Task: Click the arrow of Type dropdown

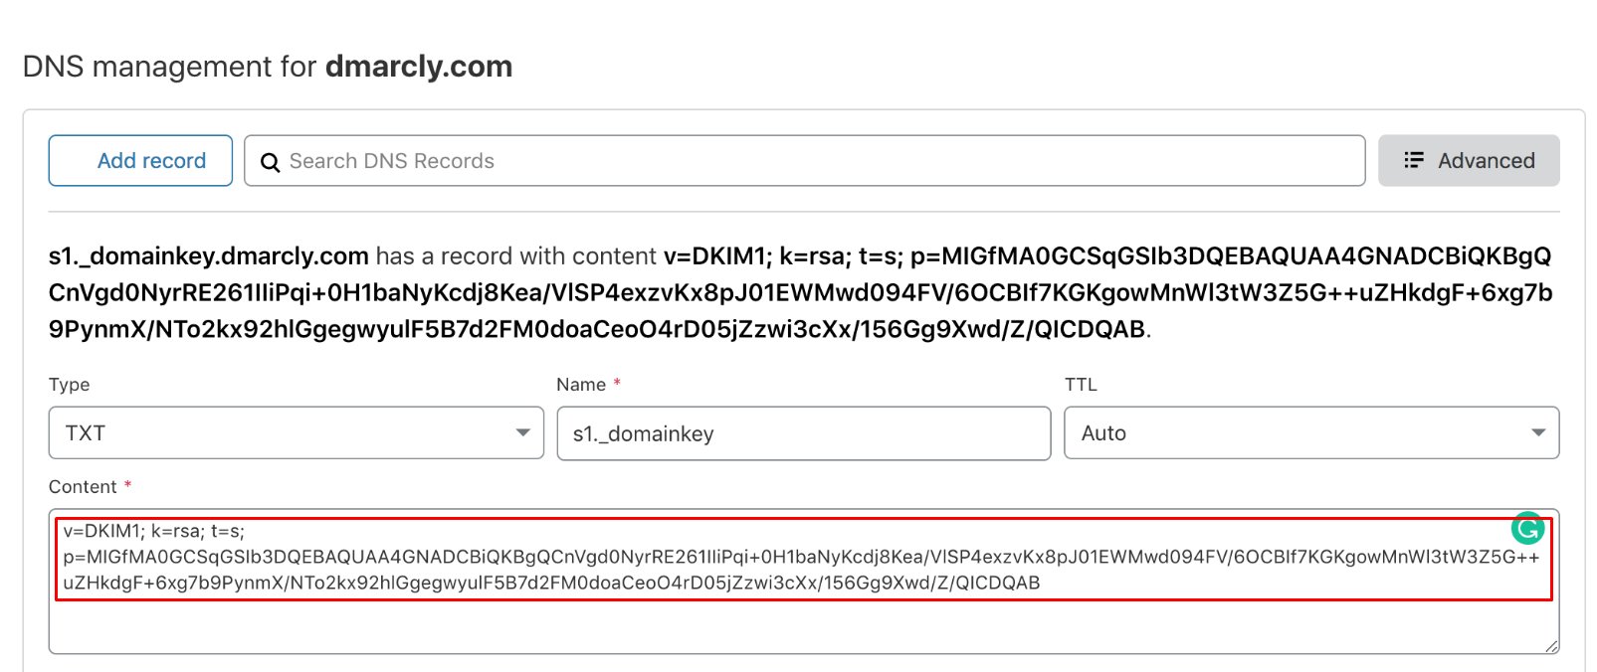Action: point(522,432)
